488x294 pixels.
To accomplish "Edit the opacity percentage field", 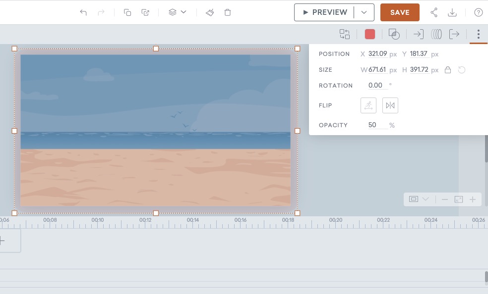I will tap(378, 125).
